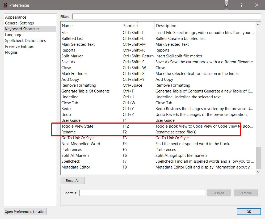Select the Rename row name
265x219 pixels.
[69, 132]
